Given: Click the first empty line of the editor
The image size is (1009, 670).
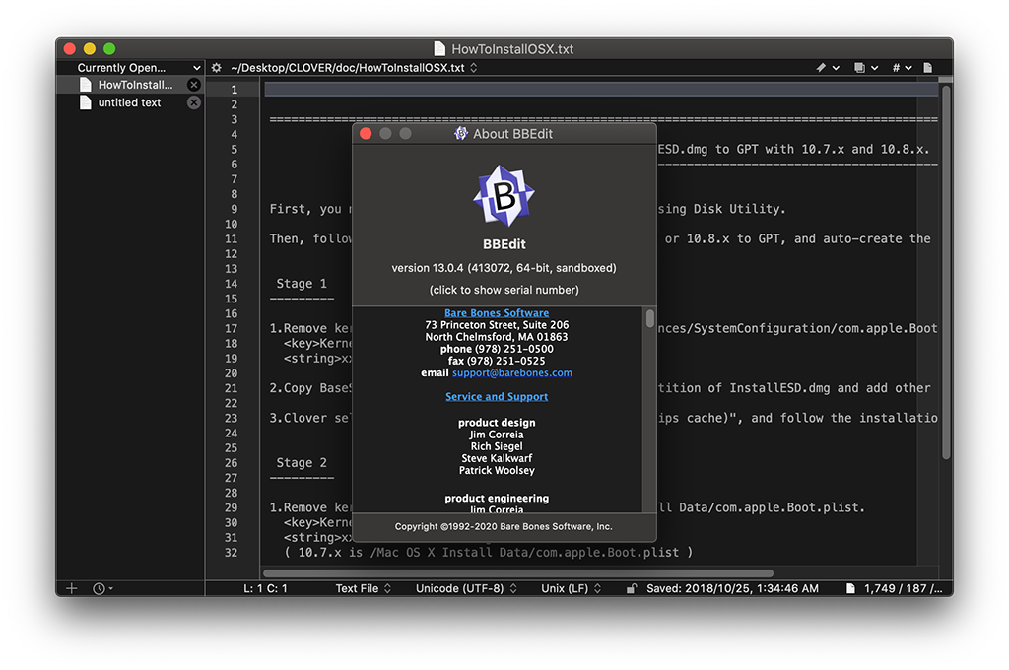Looking at the screenshot, I should click(x=601, y=89).
